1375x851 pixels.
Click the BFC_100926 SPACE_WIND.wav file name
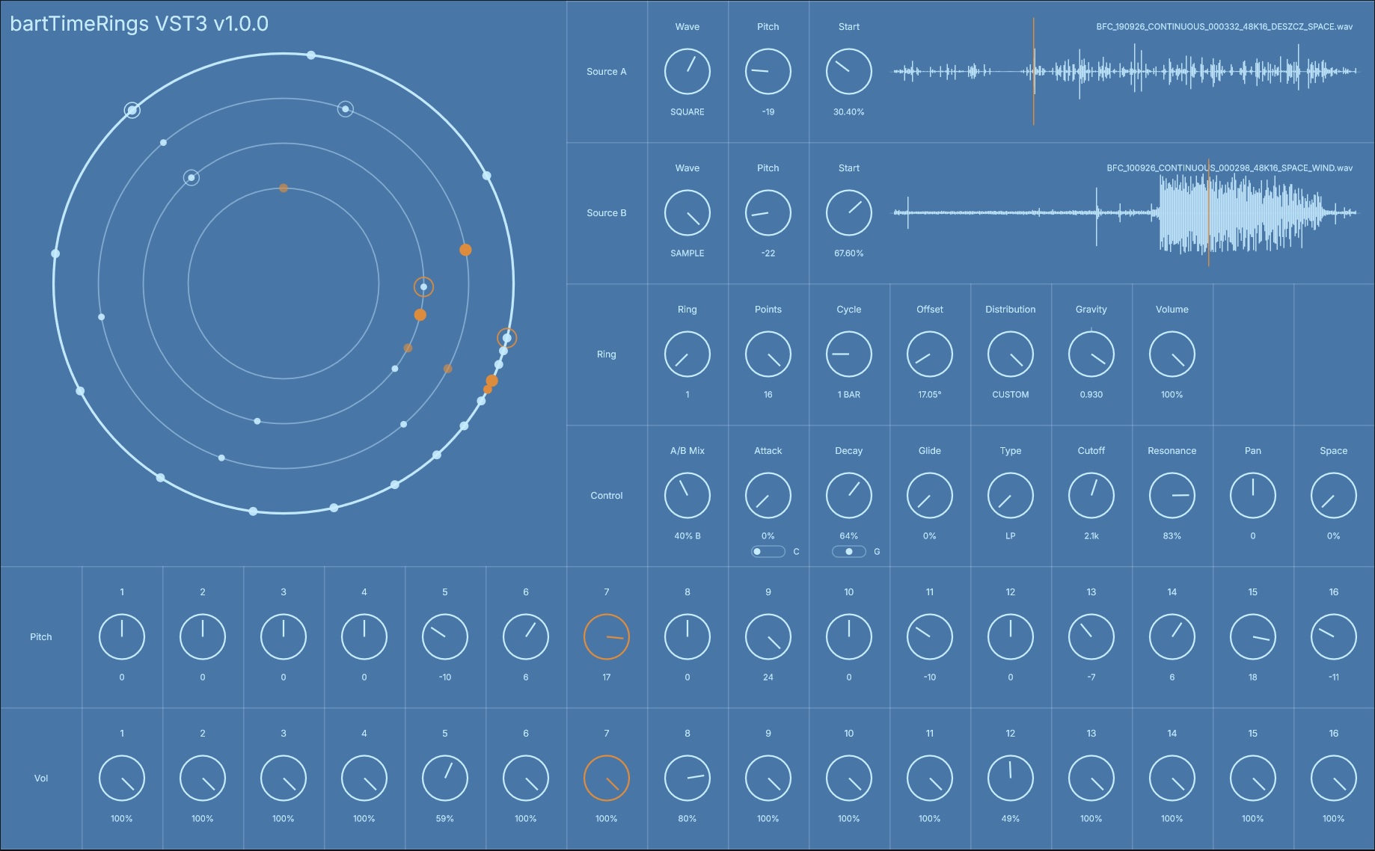[1229, 168]
